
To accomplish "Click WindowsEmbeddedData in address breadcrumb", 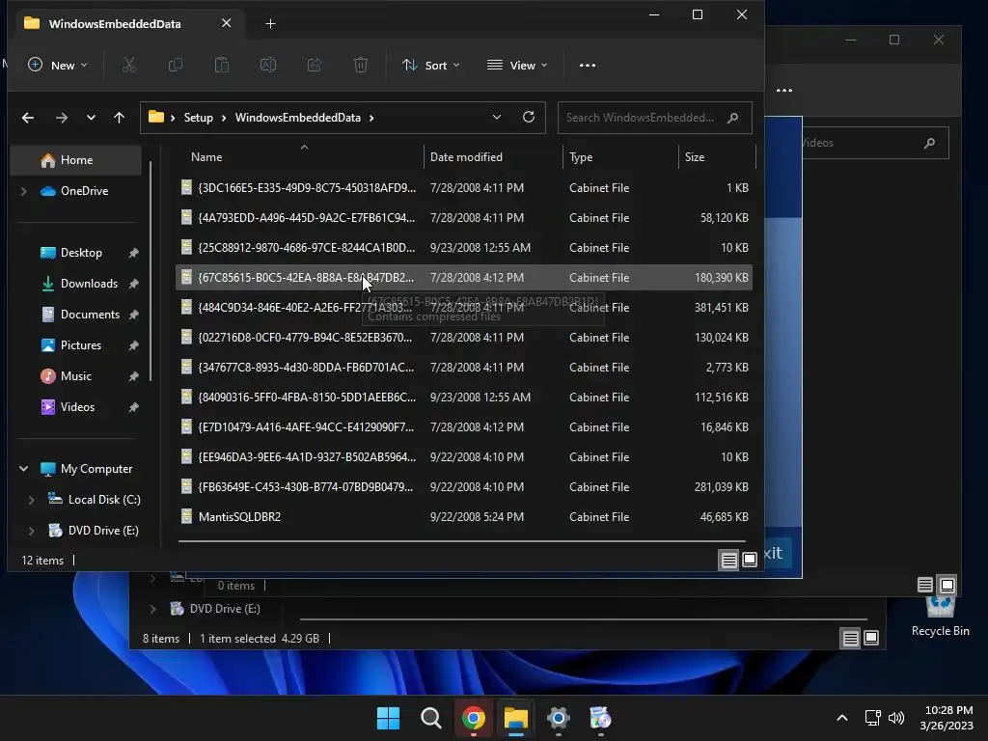I will coord(298,118).
